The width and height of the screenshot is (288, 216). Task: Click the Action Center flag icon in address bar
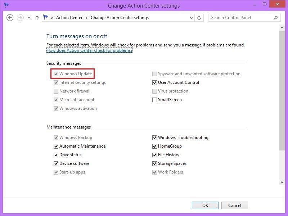(x=46, y=17)
